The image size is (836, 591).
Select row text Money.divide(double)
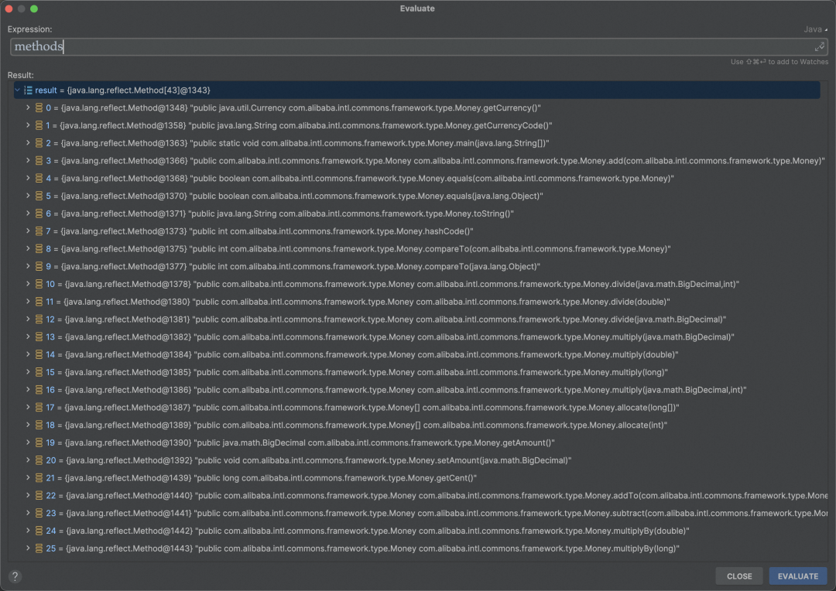tap(626, 302)
